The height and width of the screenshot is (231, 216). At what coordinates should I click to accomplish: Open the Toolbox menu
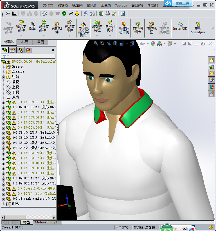click(121, 5)
